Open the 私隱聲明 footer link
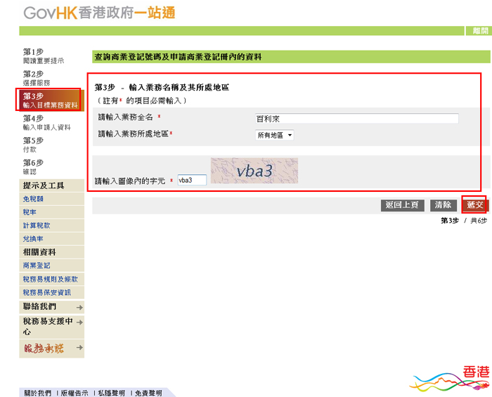Screen dimensions: 492x397 111,393
